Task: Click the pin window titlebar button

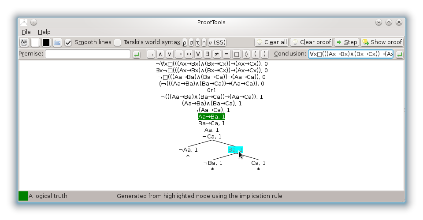Action: click(x=34, y=22)
